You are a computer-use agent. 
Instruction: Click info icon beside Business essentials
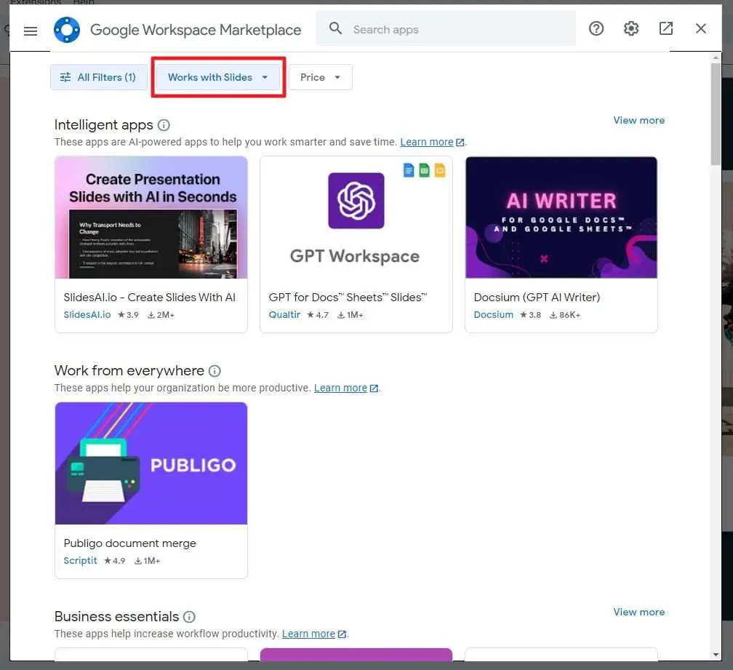[189, 617]
